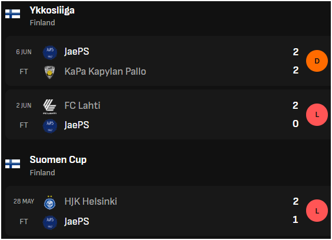The width and height of the screenshot is (332, 240).
Task: Click Finland text under Suomen Cup
Action: point(42,173)
